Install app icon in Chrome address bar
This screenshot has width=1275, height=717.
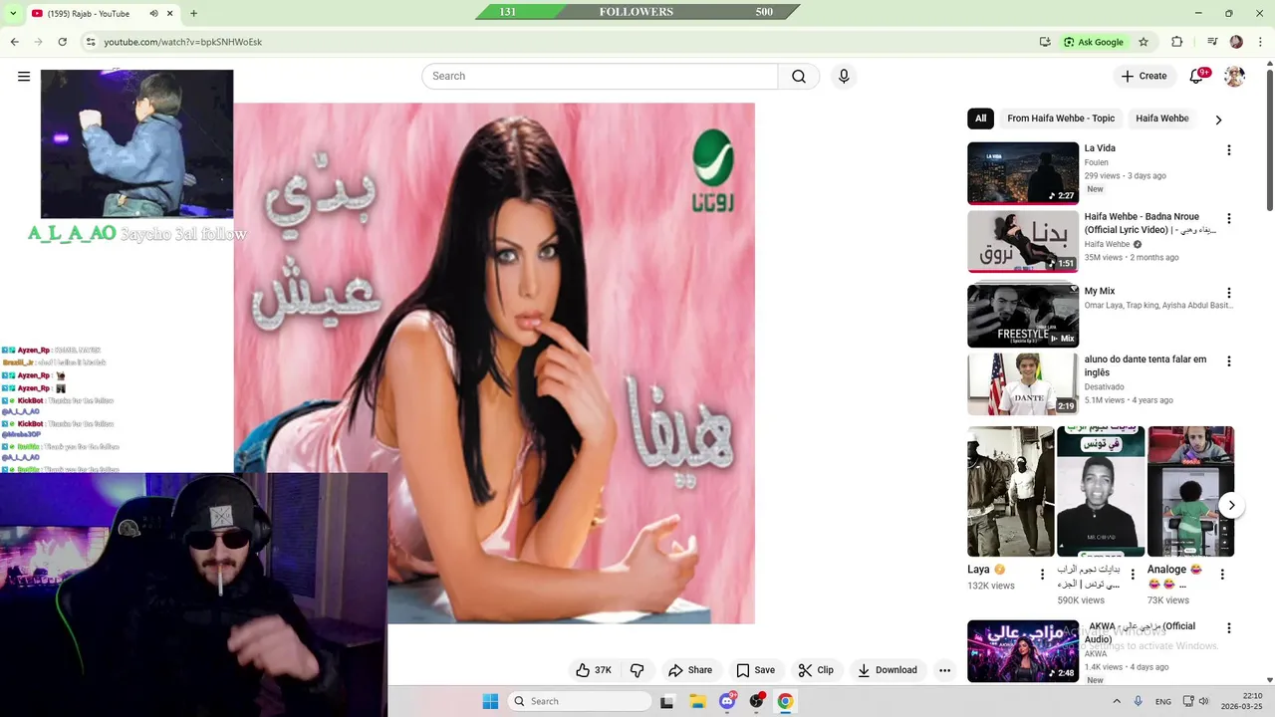(x=1045, y=42)
